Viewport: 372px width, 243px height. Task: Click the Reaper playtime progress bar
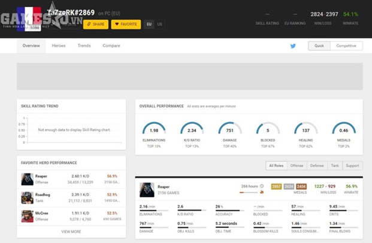[249, 192]
